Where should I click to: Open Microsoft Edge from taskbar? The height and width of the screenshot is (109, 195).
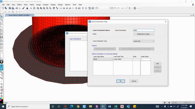[x=72, y=107]
